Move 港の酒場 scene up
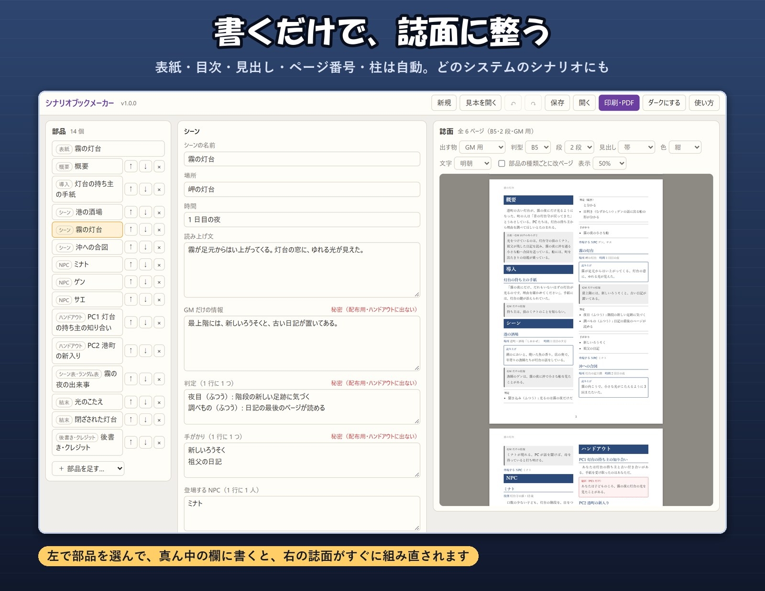 131,212
